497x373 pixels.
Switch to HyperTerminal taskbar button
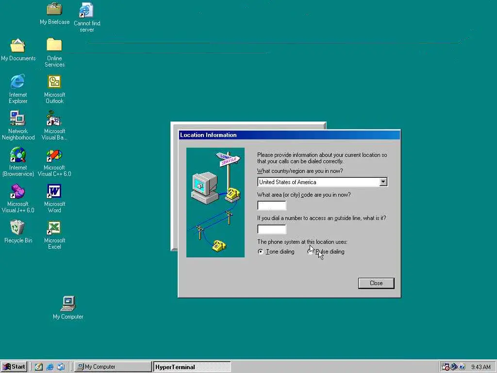click(192, 367)
